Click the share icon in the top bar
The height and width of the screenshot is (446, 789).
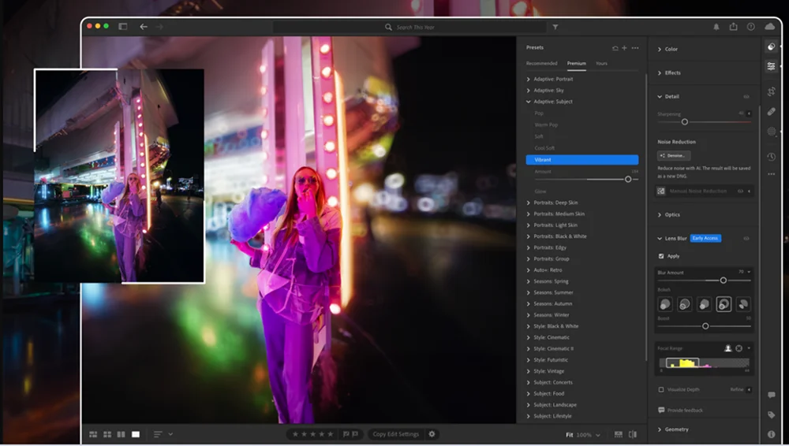point(733,27)
